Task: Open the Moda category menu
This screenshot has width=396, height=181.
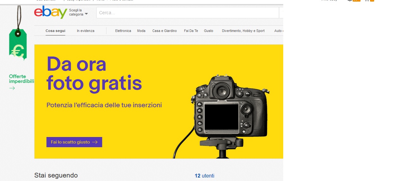Action: (141, 31)
